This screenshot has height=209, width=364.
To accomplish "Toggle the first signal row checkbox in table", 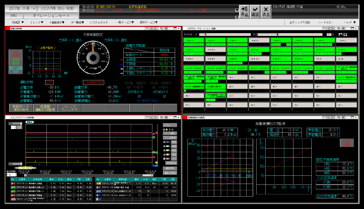I will point(12,183).
